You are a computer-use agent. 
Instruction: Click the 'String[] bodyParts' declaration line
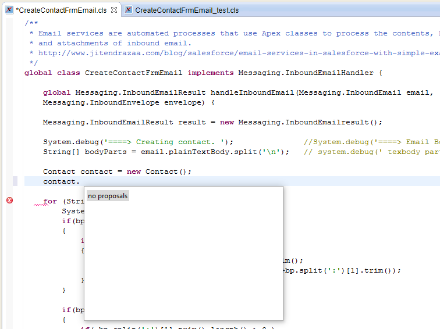point(166,152)
